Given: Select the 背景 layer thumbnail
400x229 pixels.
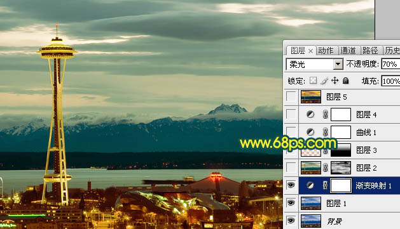Looking at the screenshot, I should pos(311,221).
